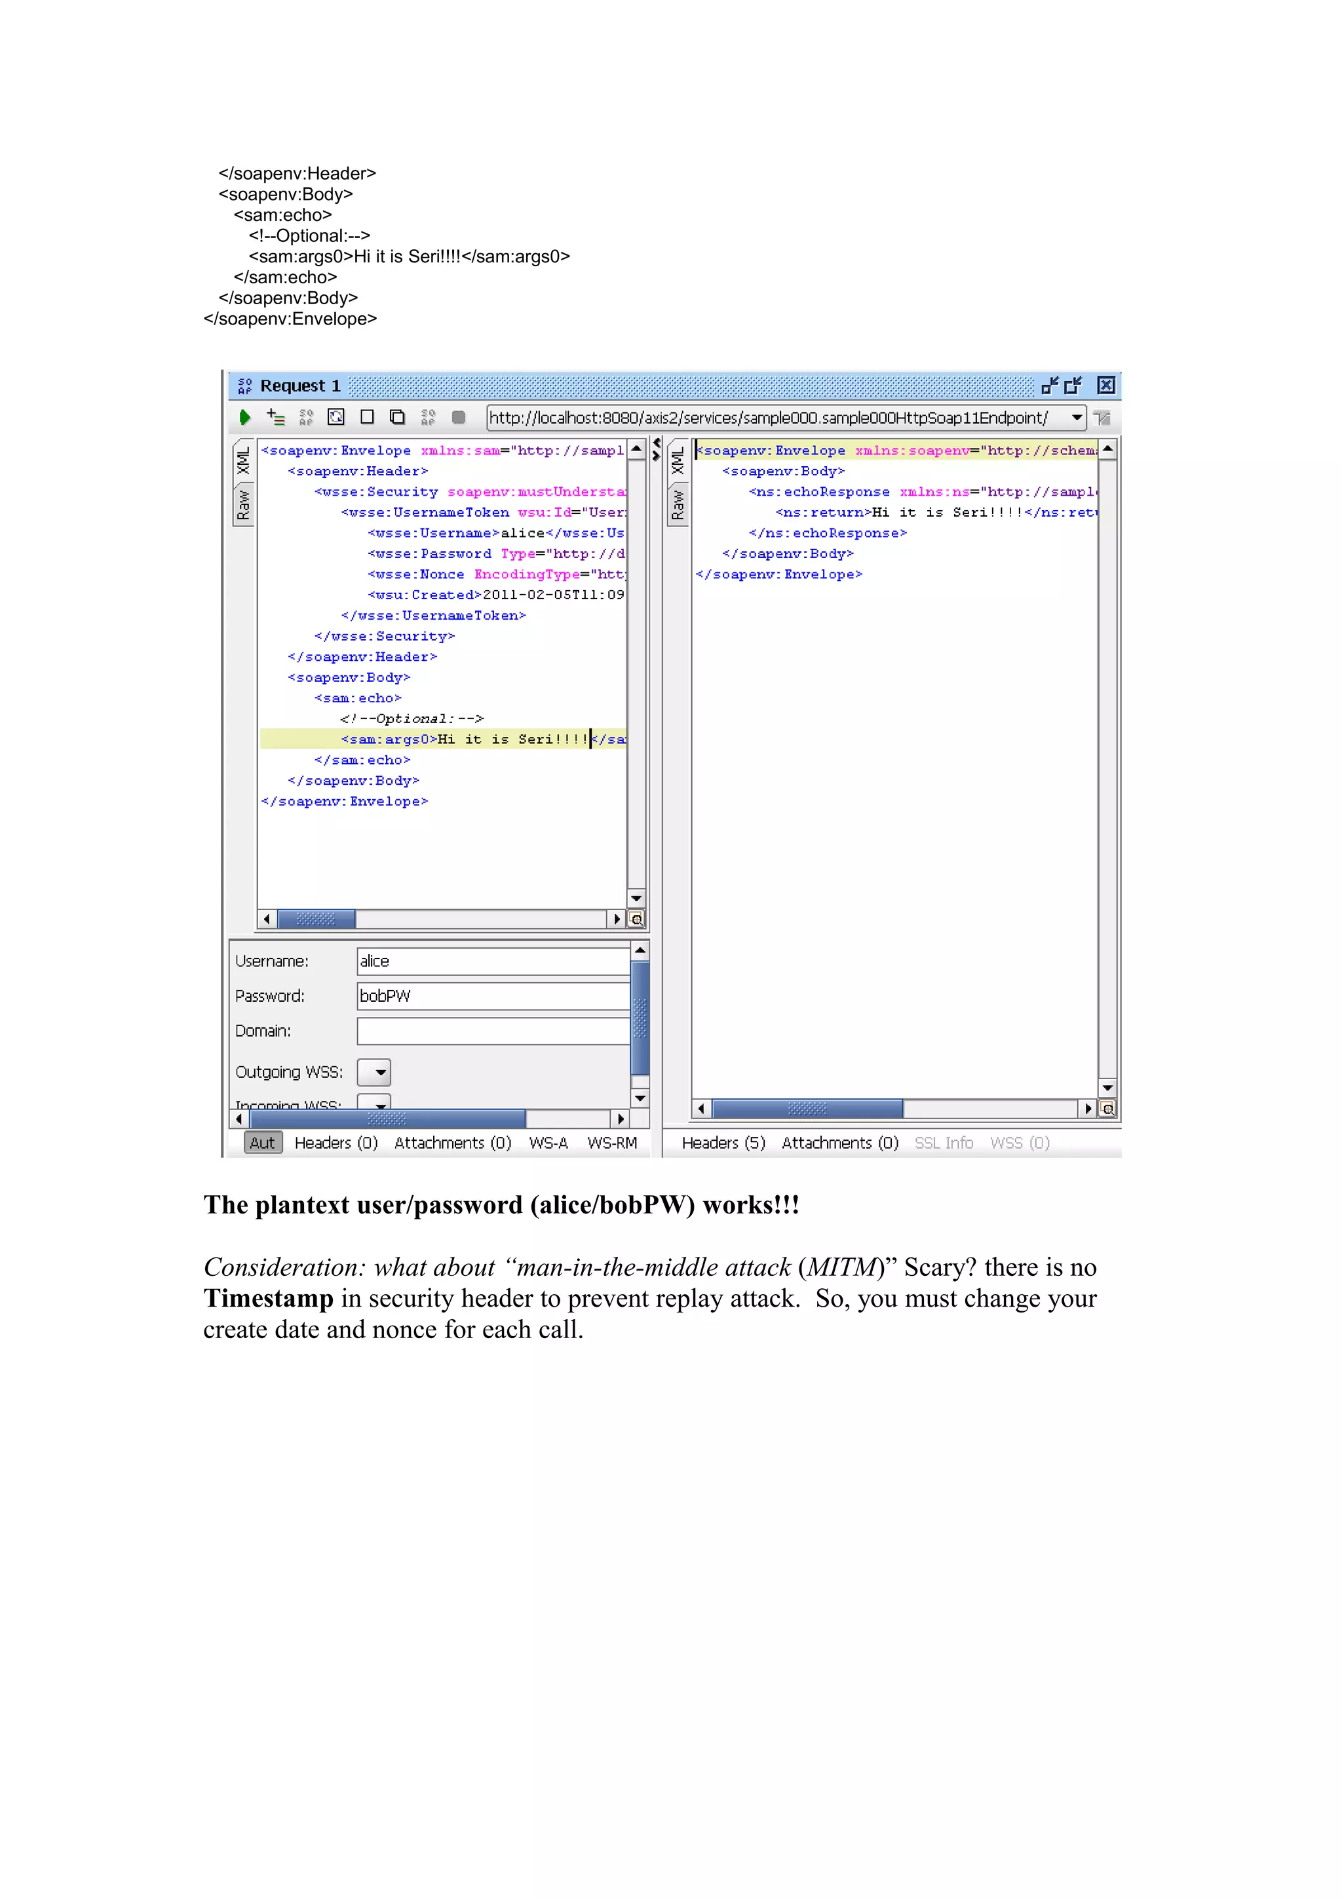Click response editor scroll-up arrow

point(1108,449)
